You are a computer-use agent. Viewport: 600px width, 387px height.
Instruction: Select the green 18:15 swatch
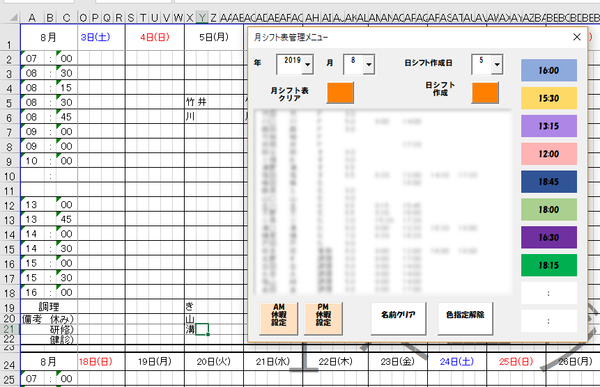548,265
